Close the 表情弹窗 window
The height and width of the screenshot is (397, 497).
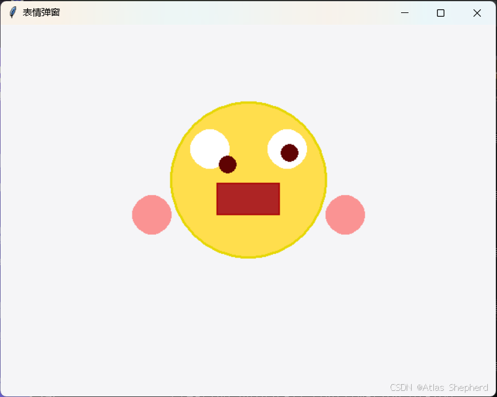point(477,12)
